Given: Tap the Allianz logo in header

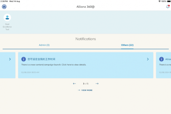Looking at the screenshot, I should pyautogui.click(x=4, y=7).
